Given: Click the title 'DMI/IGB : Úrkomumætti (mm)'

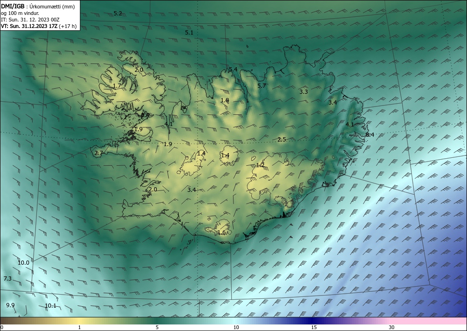Looking at the screenshot, I should coord(38,6).
